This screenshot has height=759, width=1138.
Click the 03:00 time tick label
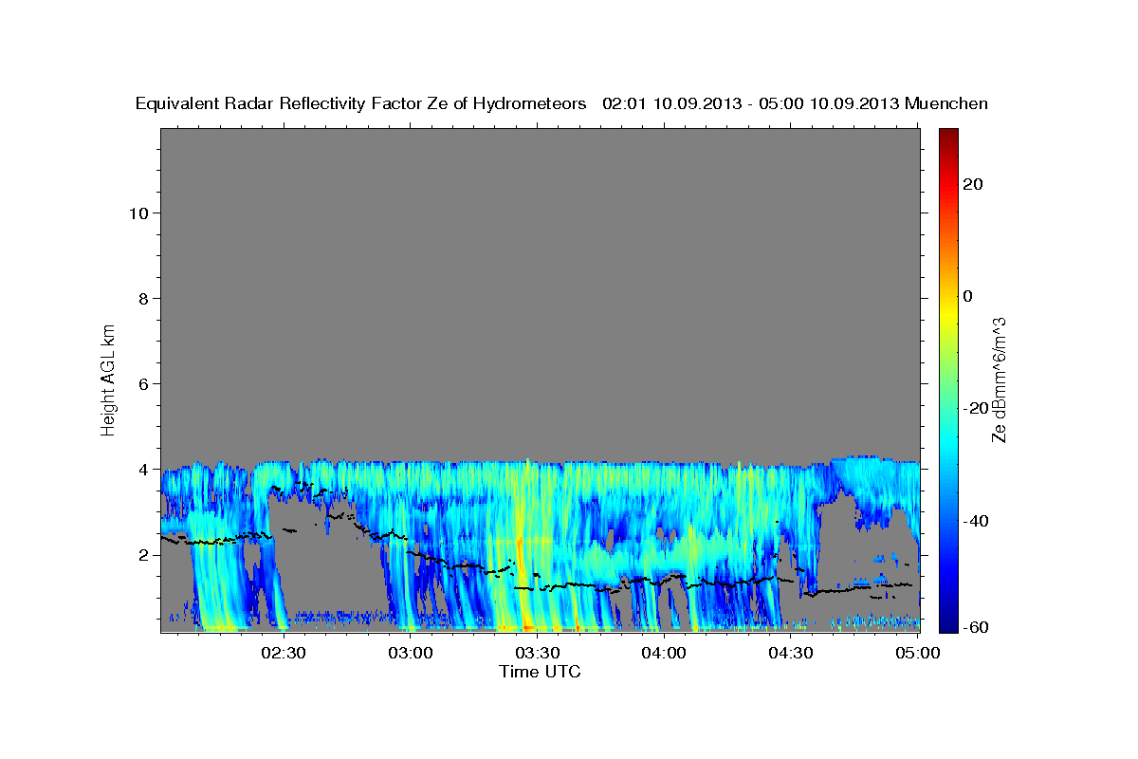(x=411, y=653)
